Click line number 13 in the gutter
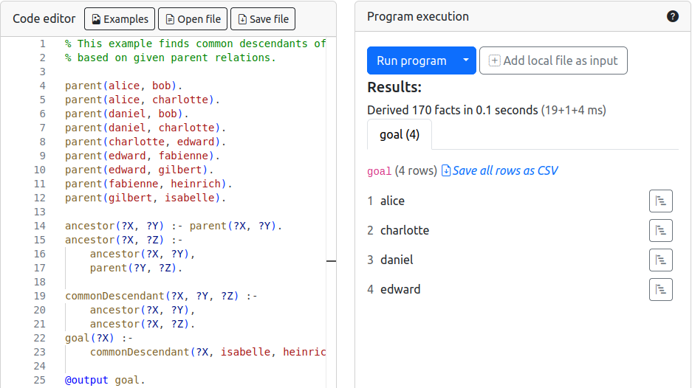The width and height of the screenshot is (692, 388). click(x=40, y=212)
